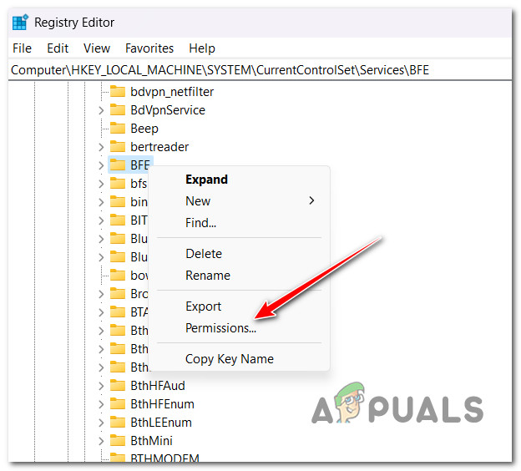
Task: Open the New submenu
Action: click(x=240, y=200)
